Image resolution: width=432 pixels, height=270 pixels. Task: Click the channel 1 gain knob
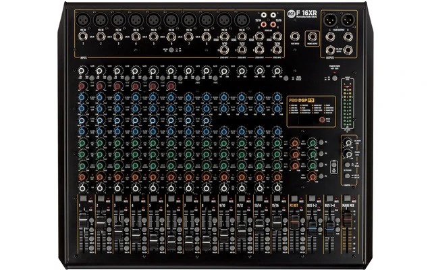[x=82, y=71]
